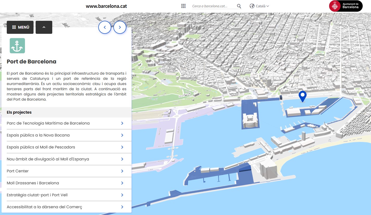Image resolution: width=371 pixels, height=215 pixels.
Task: Click the right circular navigation arrow
Action: [120, 27]
